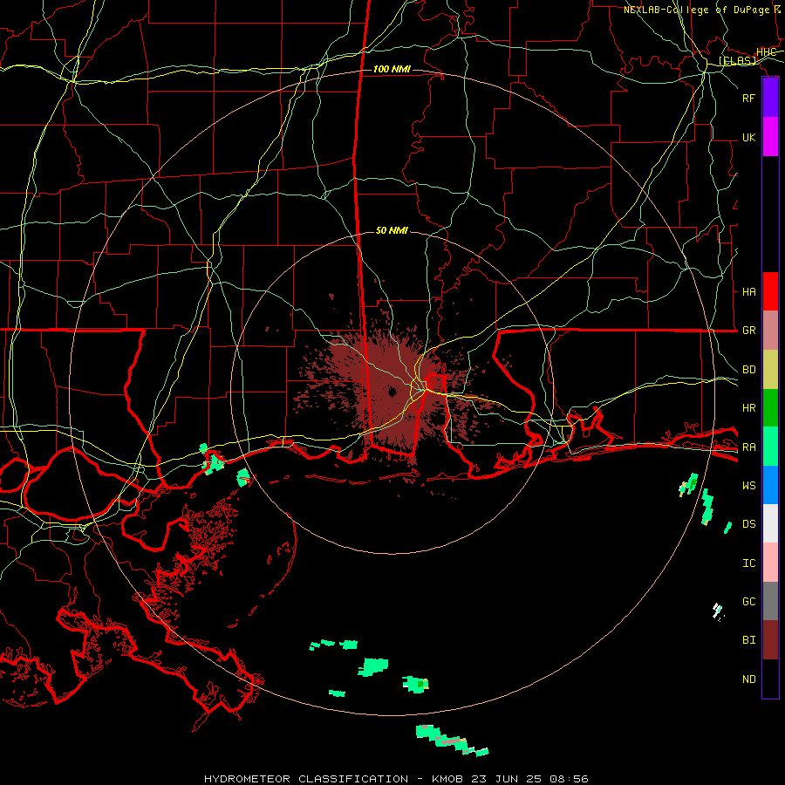Click the HR green legend swatch
Screen dimensions: 785x785
pyautogui.click(x=770, y=408)
